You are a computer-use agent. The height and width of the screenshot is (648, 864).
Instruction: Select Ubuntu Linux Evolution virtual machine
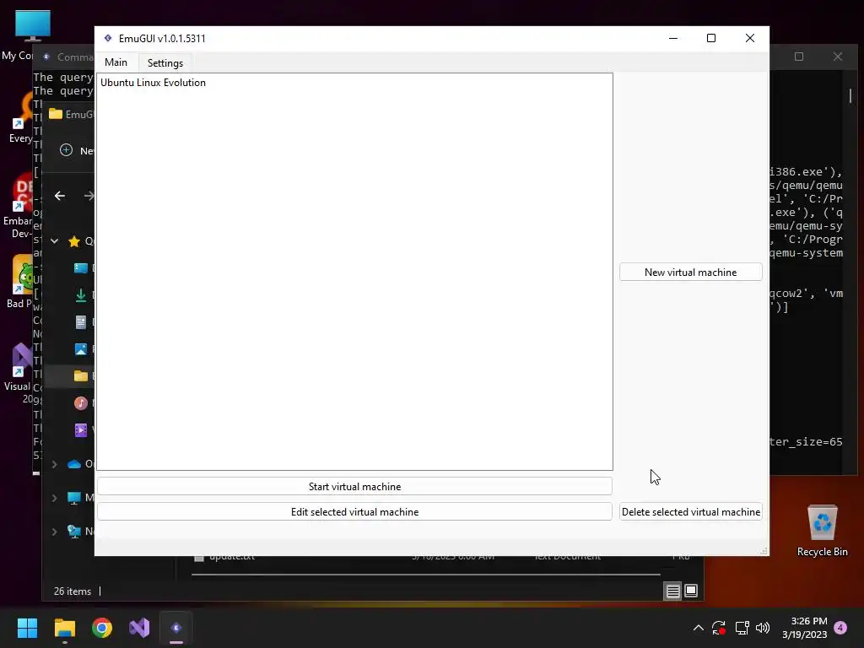(x=154, y=83)
